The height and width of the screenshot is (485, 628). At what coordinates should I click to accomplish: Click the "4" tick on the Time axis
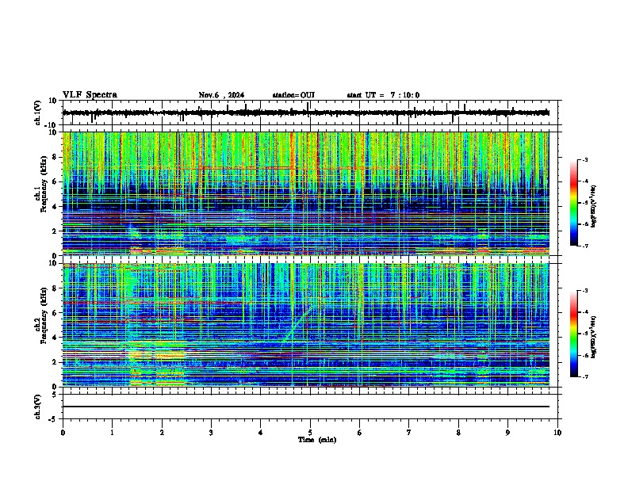261,433
